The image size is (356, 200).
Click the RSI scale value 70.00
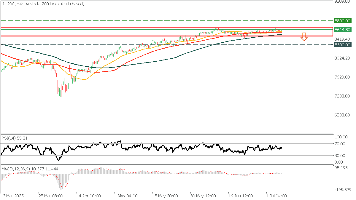pos(341,144)
